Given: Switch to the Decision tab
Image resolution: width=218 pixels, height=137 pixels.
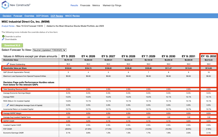Looking at the screenshot, I should pos(7,16).
